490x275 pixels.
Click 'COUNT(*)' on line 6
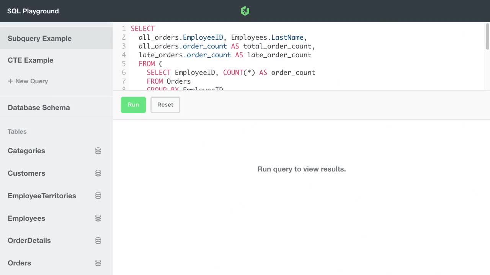coord(239,73)
